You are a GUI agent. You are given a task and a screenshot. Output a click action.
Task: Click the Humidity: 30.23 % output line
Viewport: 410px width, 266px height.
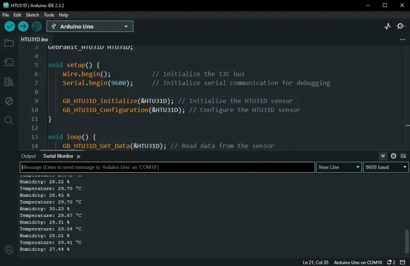[45, 209]
